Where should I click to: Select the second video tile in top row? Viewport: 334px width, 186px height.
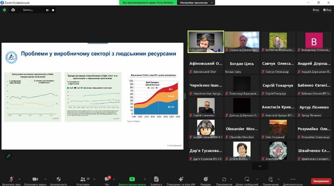tap(242, 42)
